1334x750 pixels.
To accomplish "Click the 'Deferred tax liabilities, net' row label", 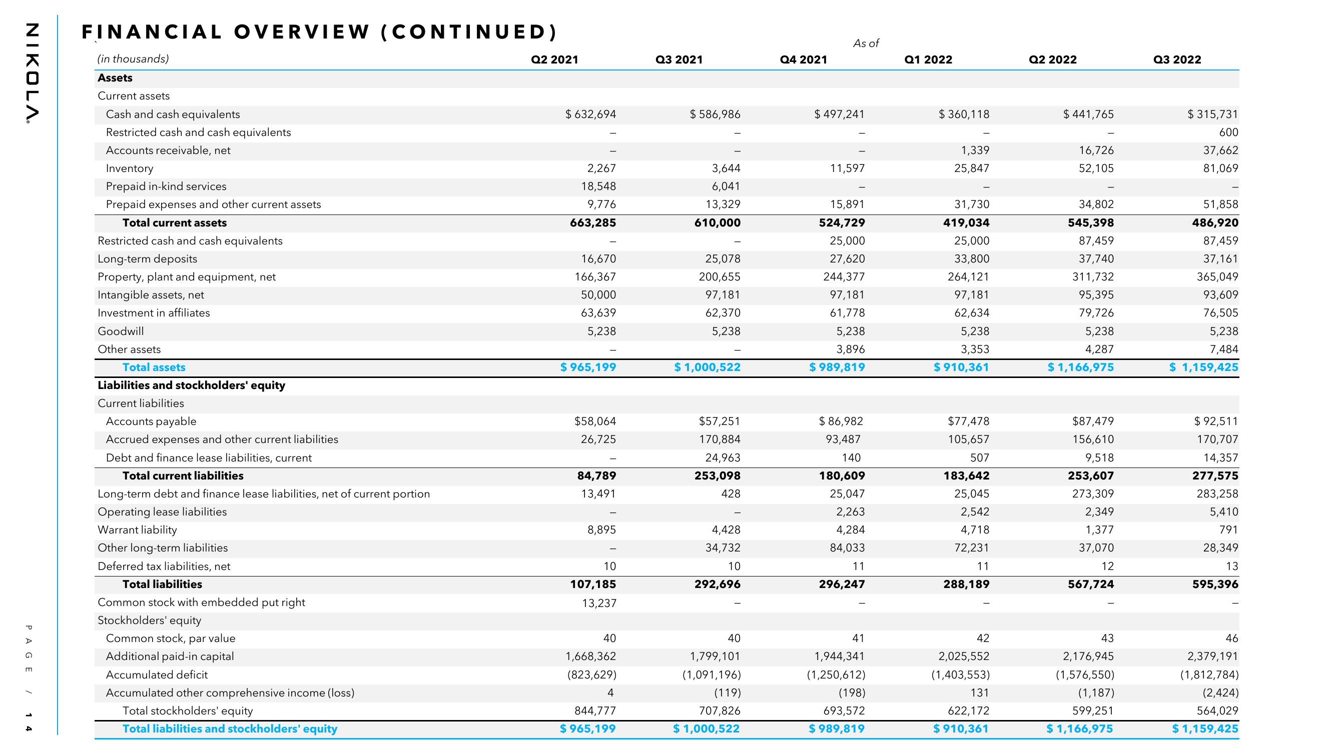I will click(x=164, y=566).
